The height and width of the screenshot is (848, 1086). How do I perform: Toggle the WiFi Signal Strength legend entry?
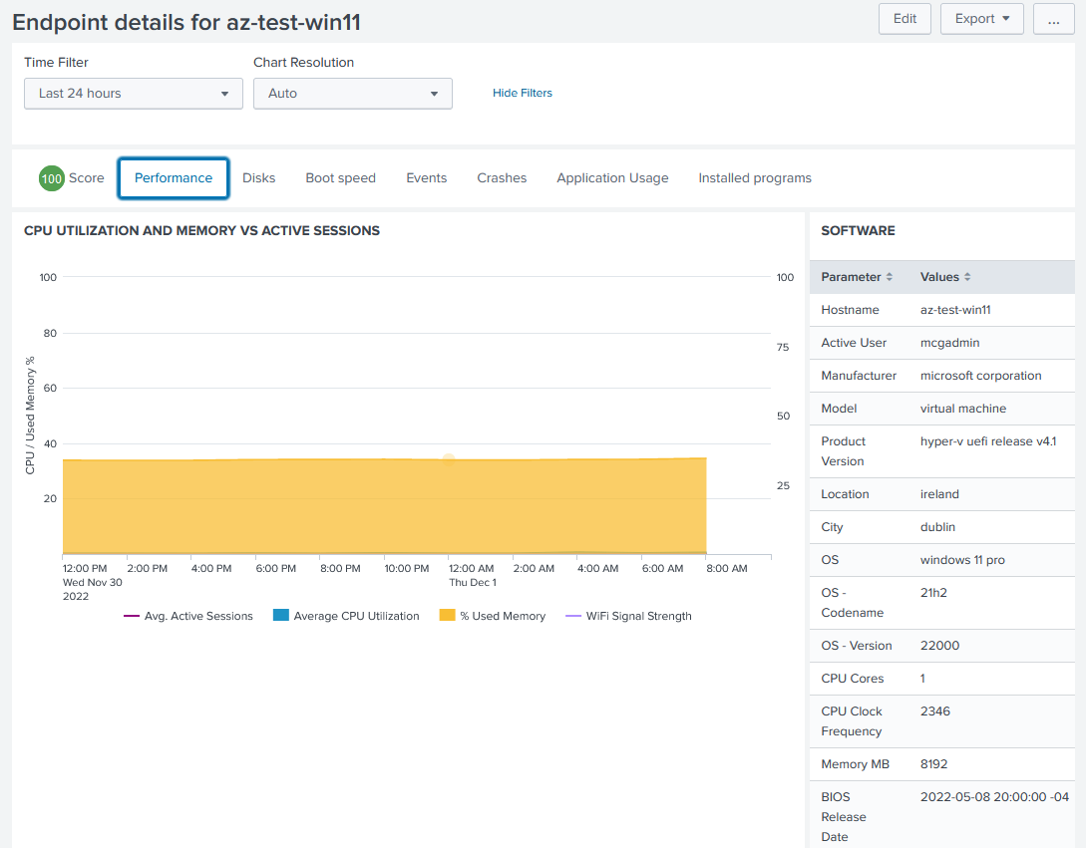(629, 616)
